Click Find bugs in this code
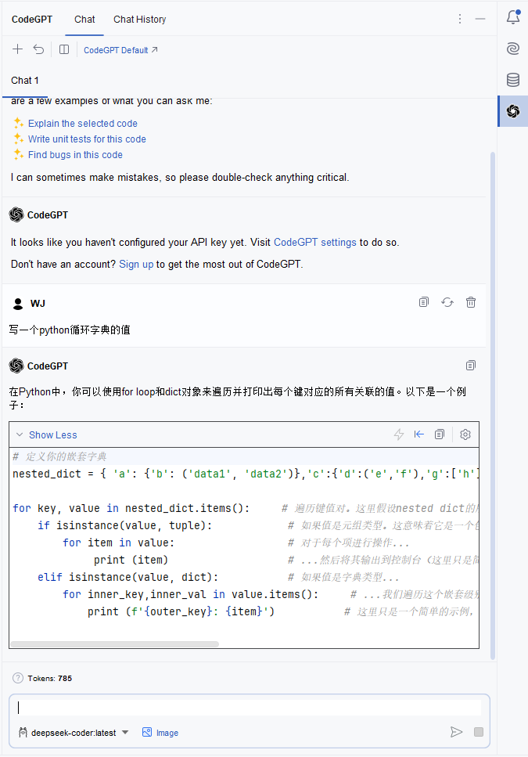 pos(75,155)
